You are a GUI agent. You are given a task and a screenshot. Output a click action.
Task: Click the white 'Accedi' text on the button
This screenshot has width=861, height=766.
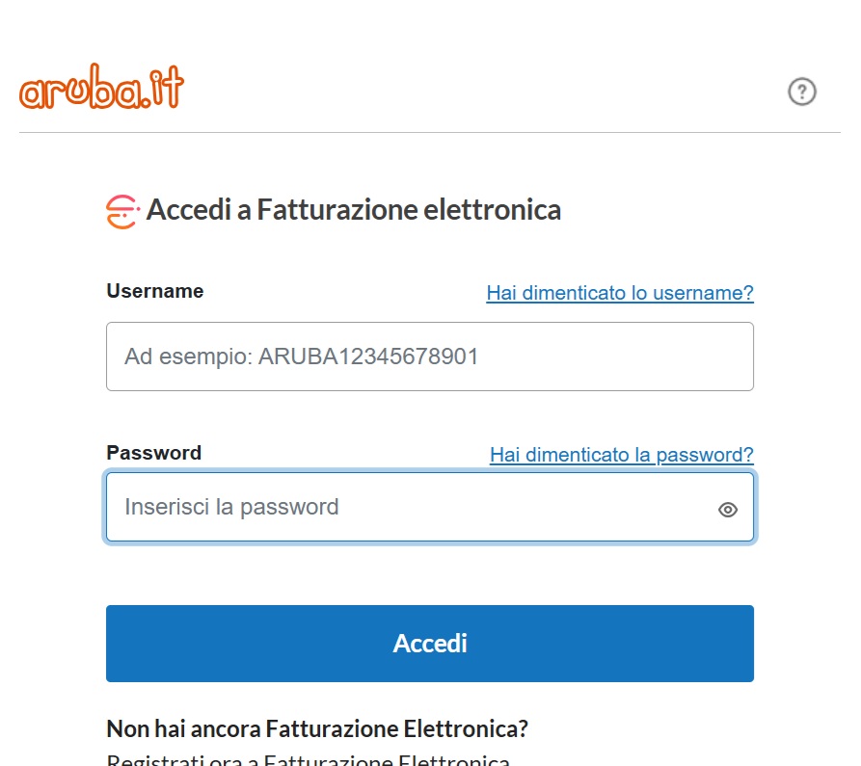(x=430, y=644)
